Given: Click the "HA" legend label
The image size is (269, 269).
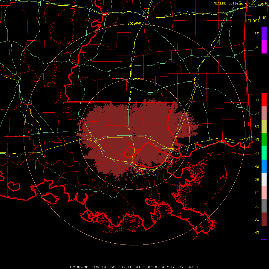Looking at the screenshot, I should point(256,100).
